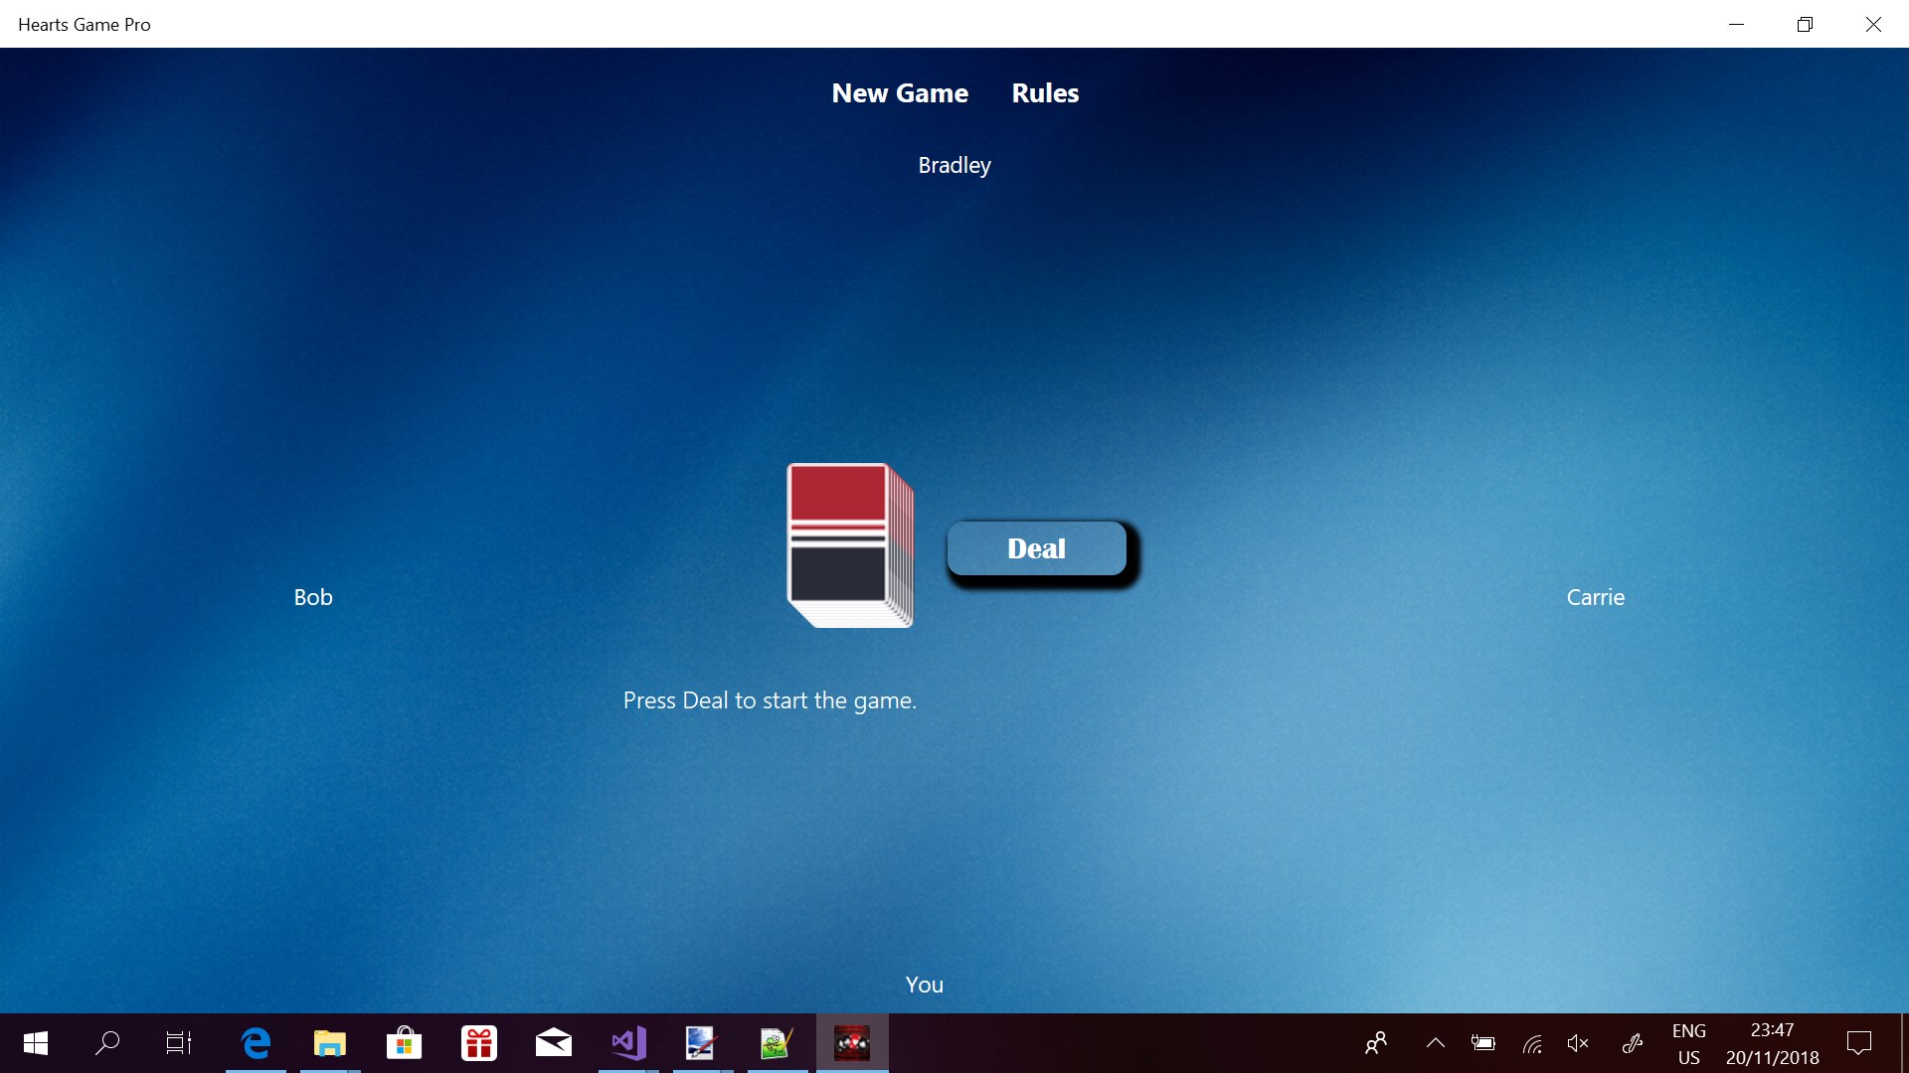Switch ENG US input language

pyautogui.click(x=1688, y=1043)
